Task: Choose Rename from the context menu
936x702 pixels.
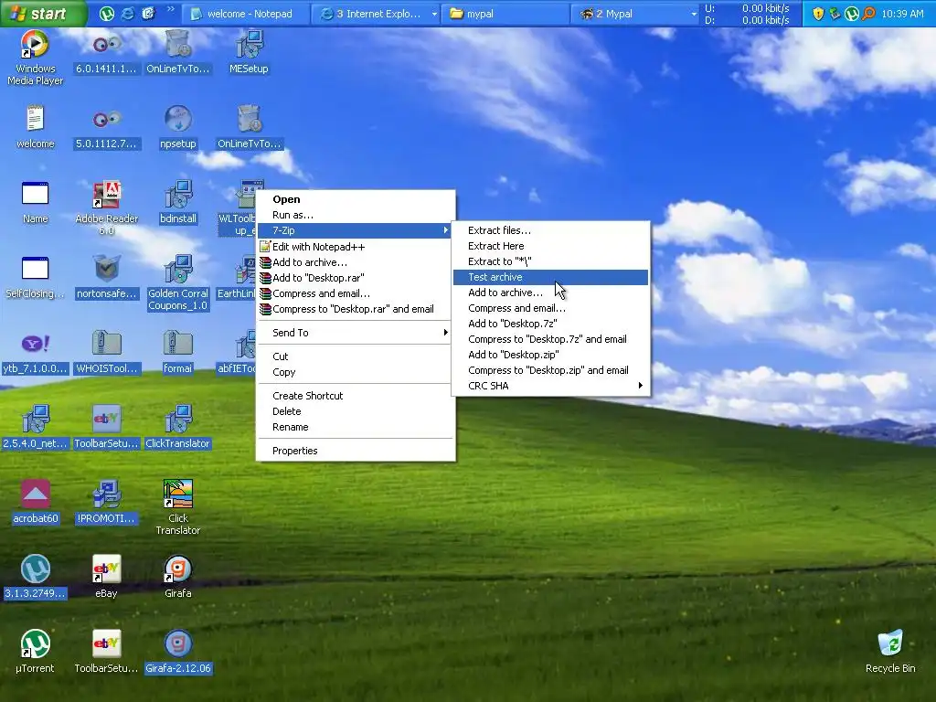Action: pos(356,427)
